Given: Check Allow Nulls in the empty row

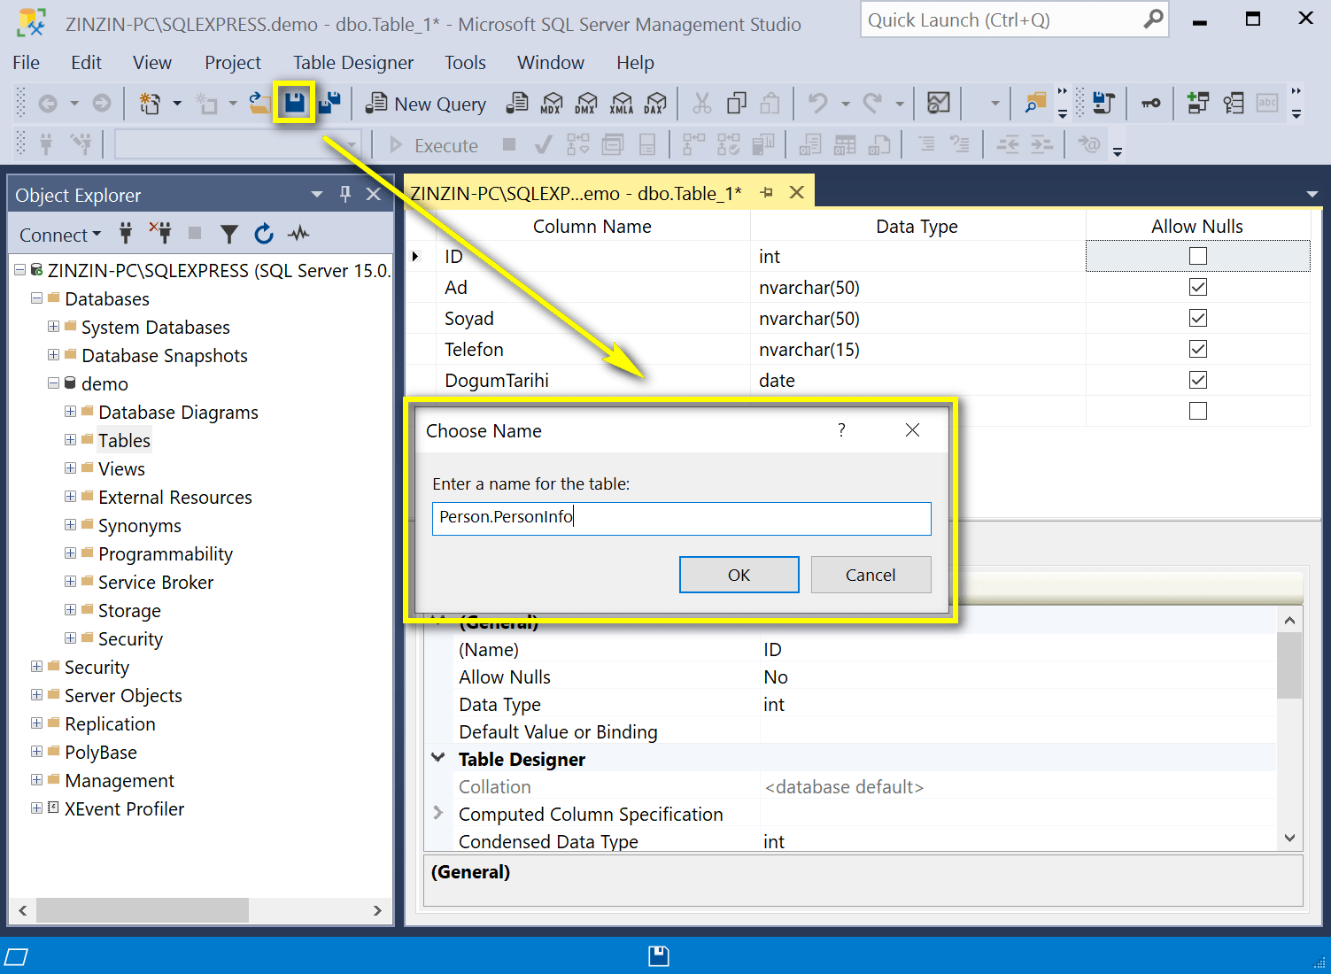Looking at the screenshot, I should tap(1198, 411).
